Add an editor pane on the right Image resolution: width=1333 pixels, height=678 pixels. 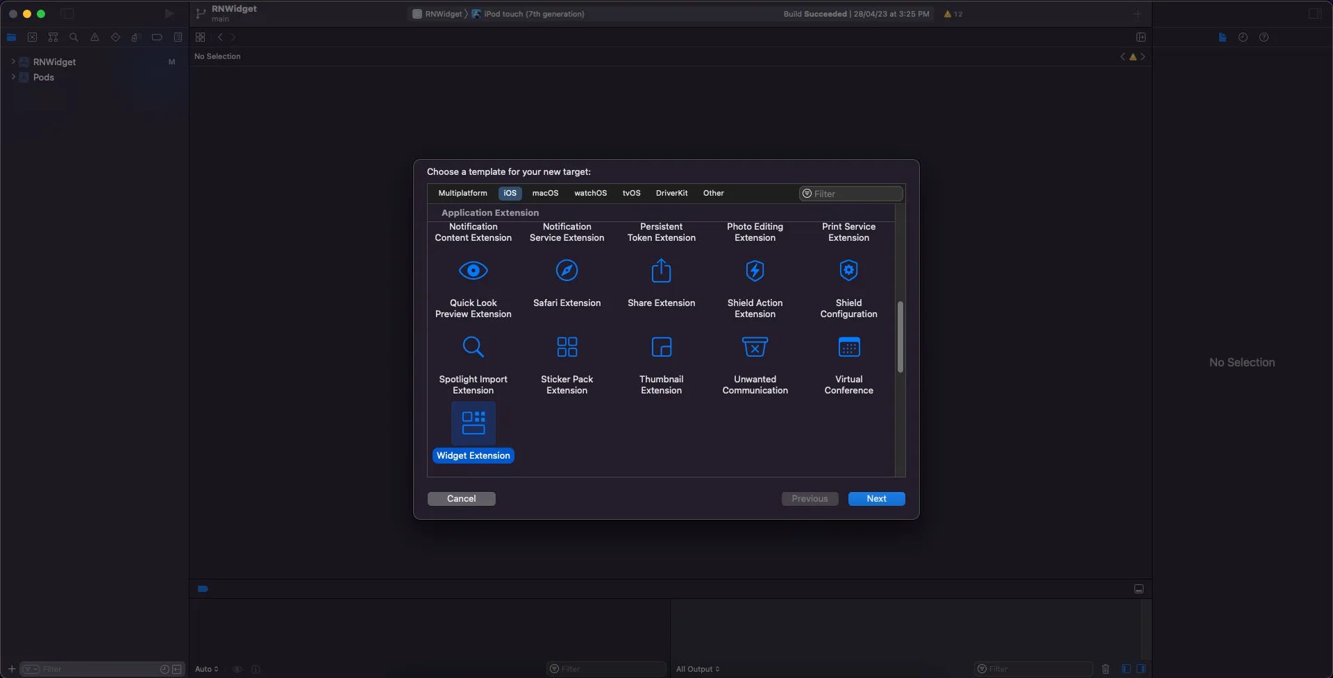[1141, 37]
